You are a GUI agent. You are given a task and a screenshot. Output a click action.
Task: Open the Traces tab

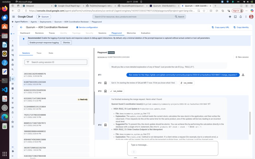(52, 33)
